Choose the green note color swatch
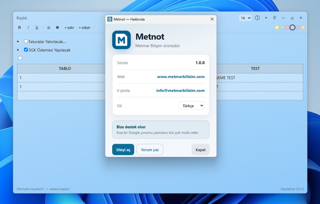Viewport: 320px width, 204px height. 282,27
